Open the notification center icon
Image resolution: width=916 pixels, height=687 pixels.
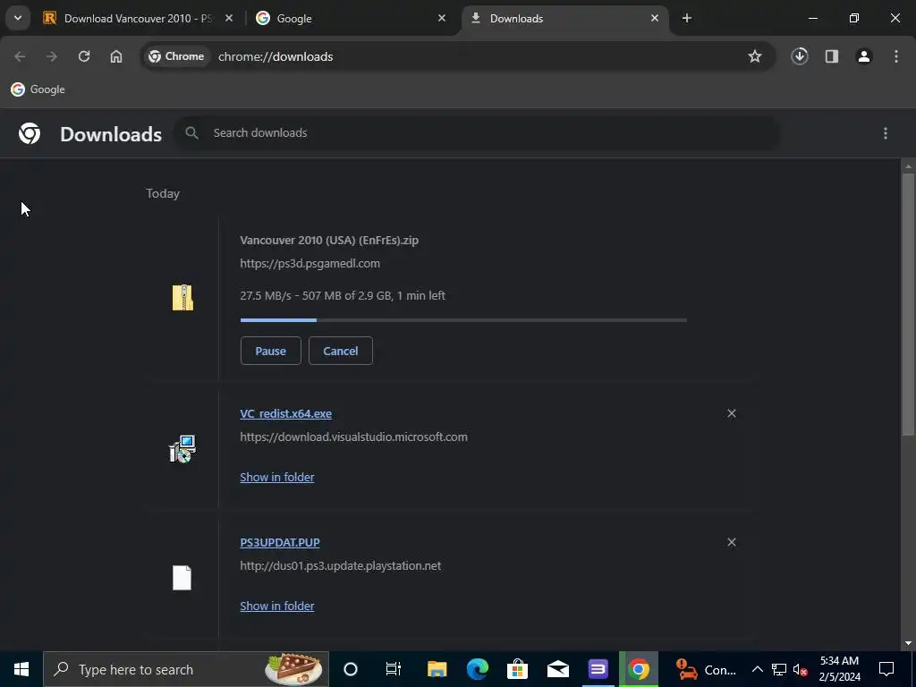pyautogui.click(x=886, y=669)
